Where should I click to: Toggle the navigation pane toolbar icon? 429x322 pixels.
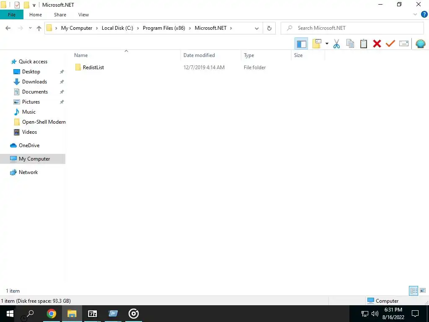(301, 44)
